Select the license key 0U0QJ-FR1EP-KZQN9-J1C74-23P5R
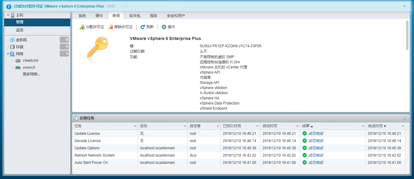Viewport: 414px width, 179px height. coord(231,46)
